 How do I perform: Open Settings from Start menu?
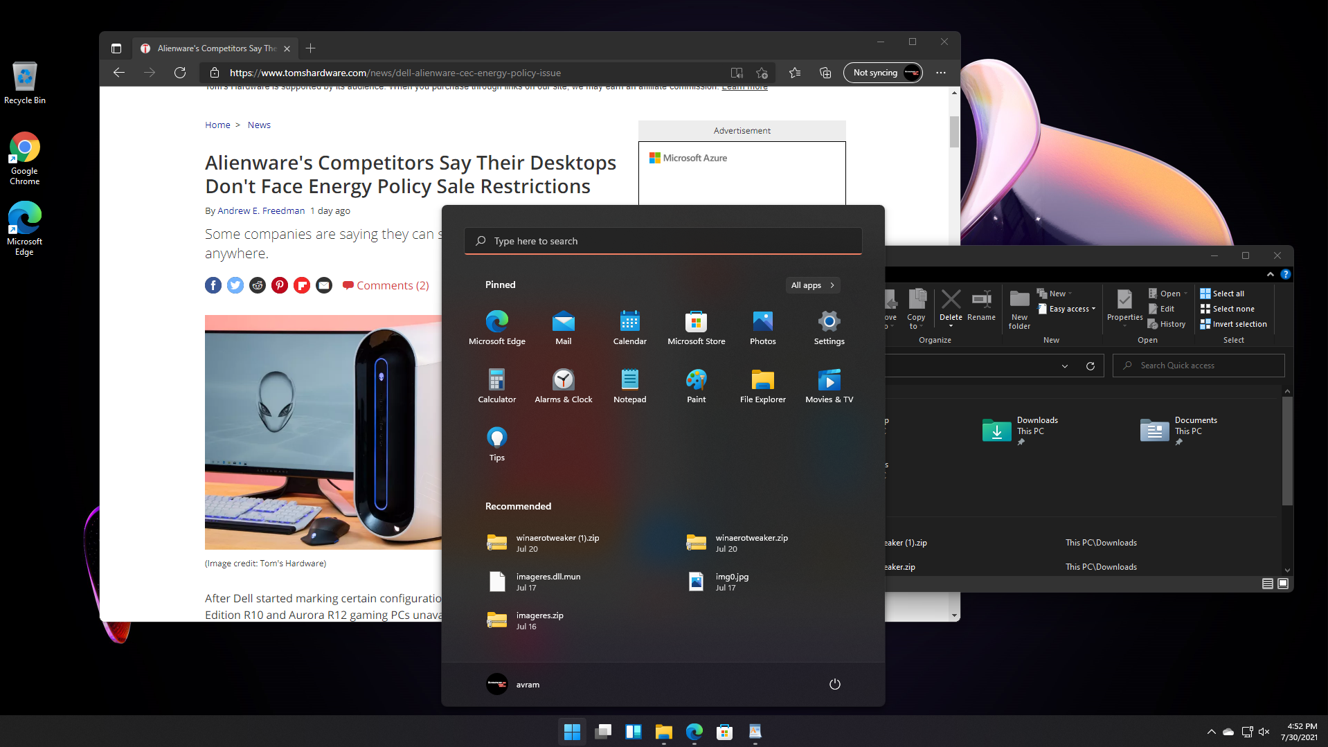[829, 327]
